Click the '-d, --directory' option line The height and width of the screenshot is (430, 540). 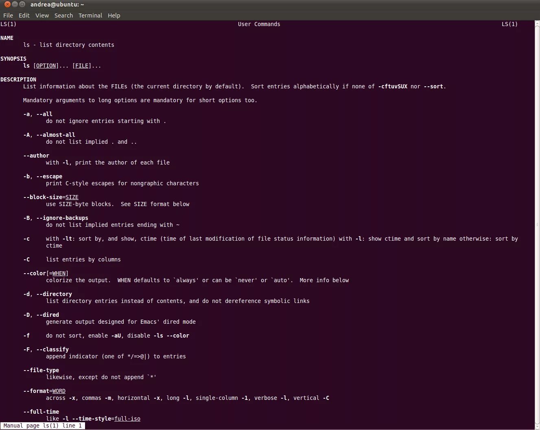point(48,294)
